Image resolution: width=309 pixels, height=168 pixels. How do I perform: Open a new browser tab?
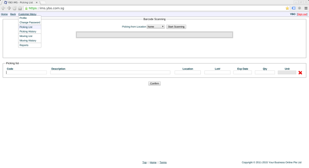pyautogui.click(x=43, y=3)
